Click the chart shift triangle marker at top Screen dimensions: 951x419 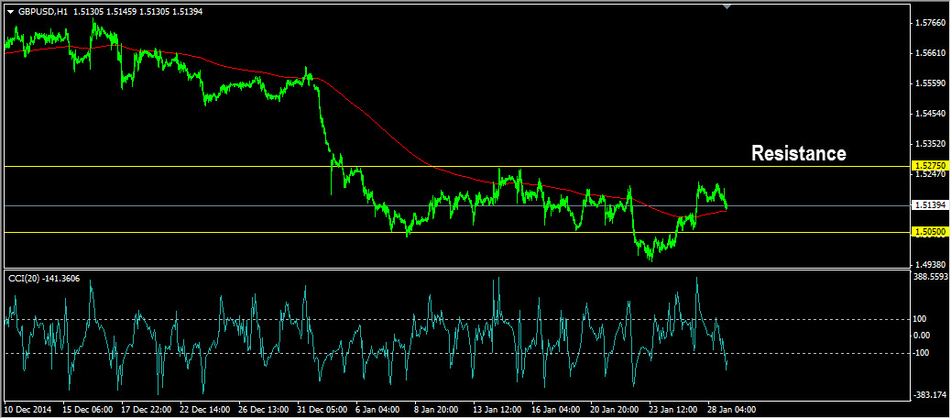coord(727,6)
